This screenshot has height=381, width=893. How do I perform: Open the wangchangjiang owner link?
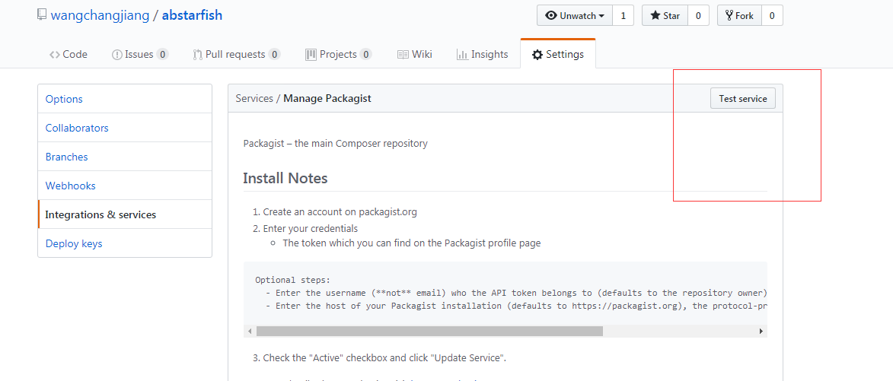(x=100, y=15)
